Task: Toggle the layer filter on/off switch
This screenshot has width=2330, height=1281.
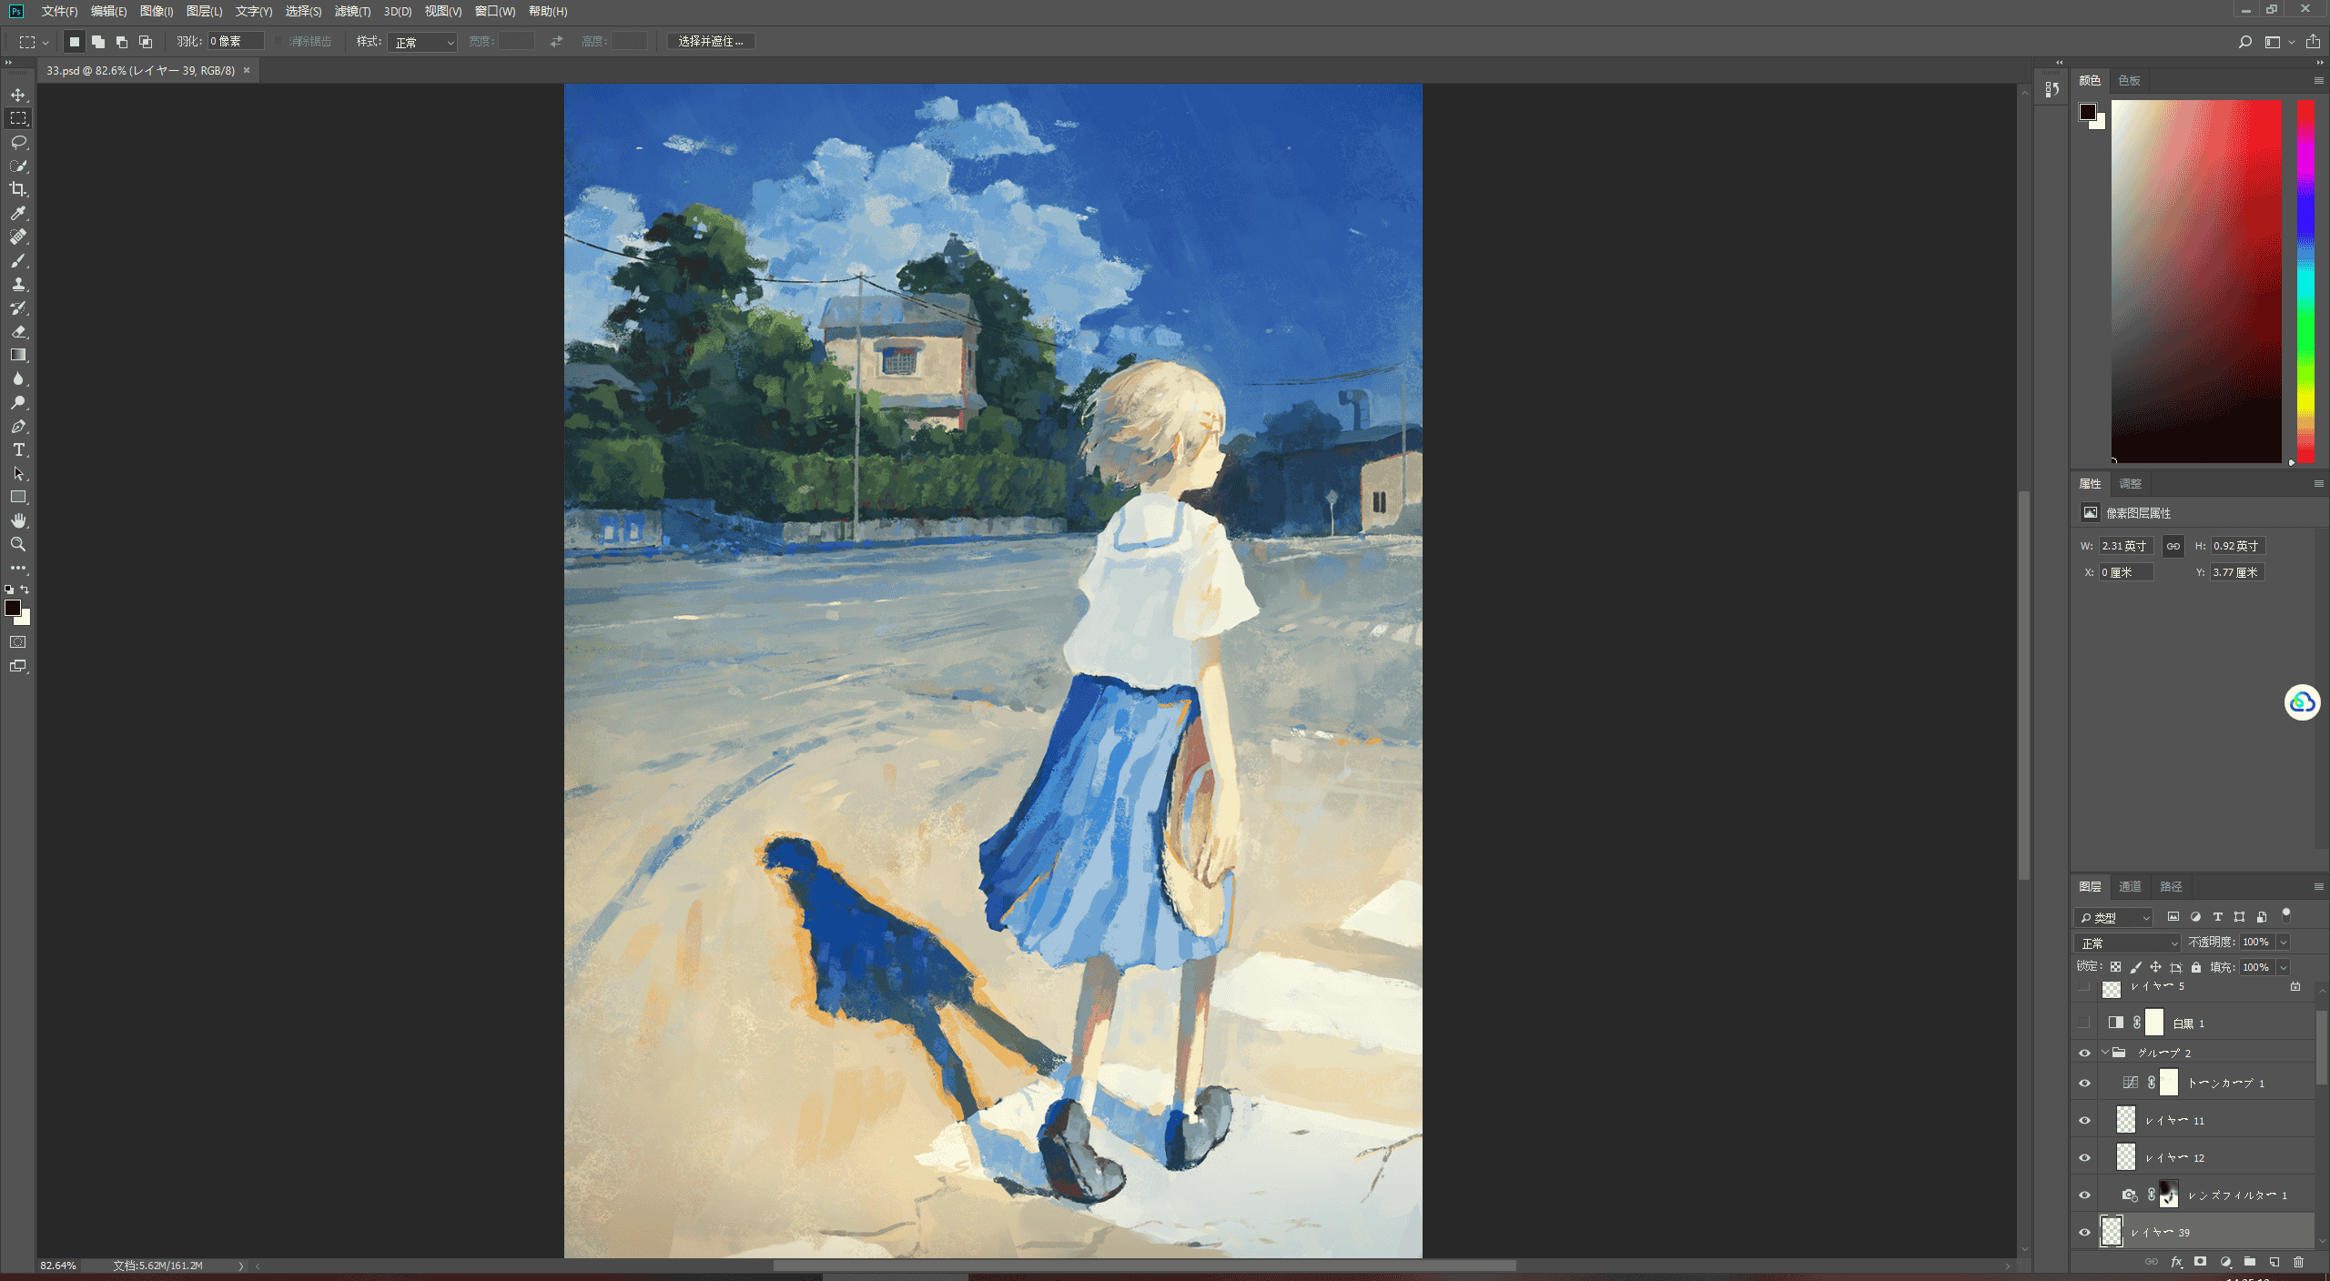Action: tap(2285, 915)
